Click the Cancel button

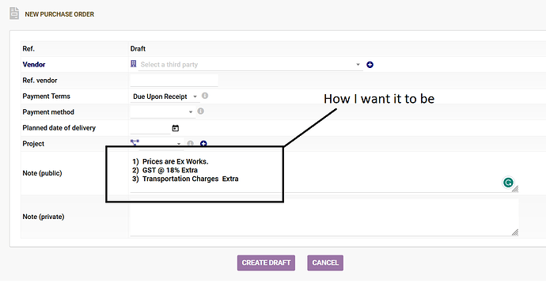(325, 262)
